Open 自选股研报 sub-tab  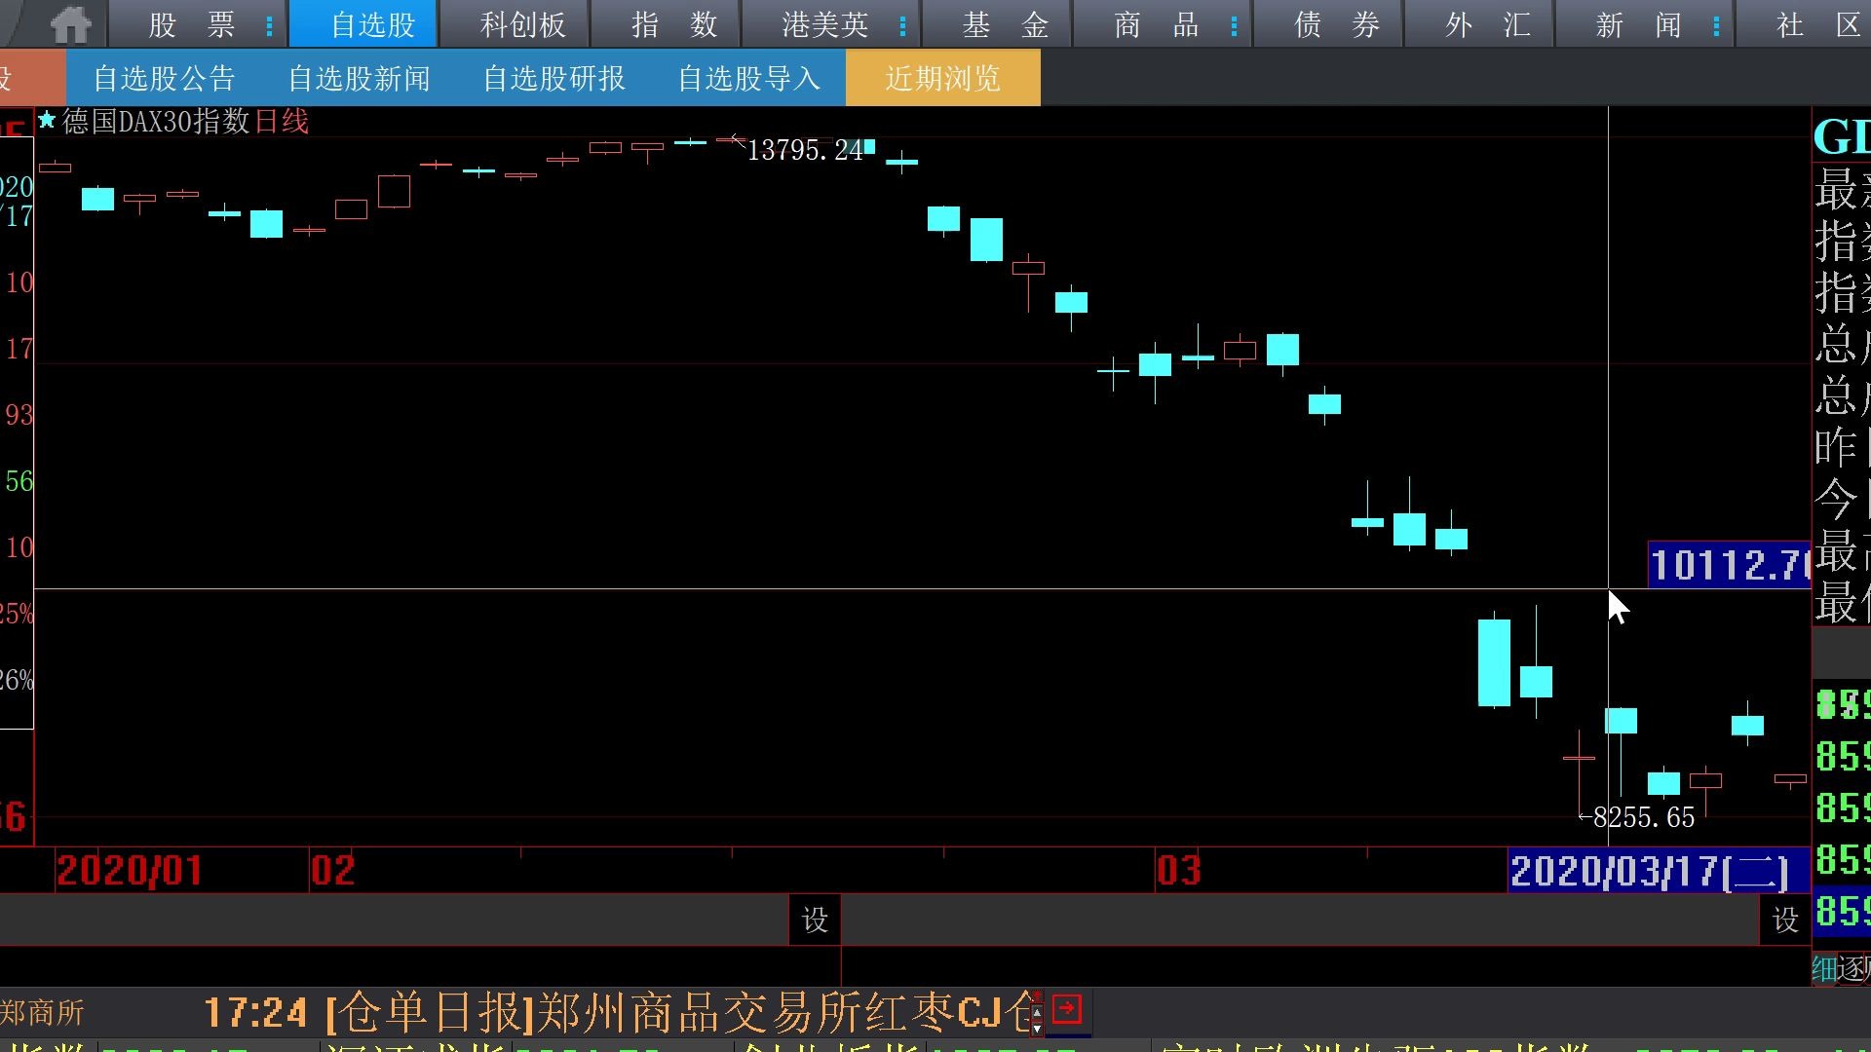click(x=554, y=78)
